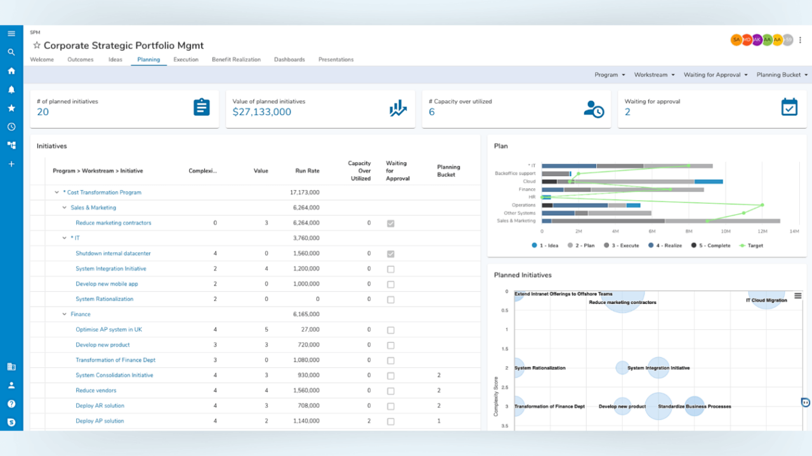Image resolution: width=812 pixels, height=456 pixels.
Task: Open the Shutdown internal datacenter initiative link
Action: tap(113, 253)
